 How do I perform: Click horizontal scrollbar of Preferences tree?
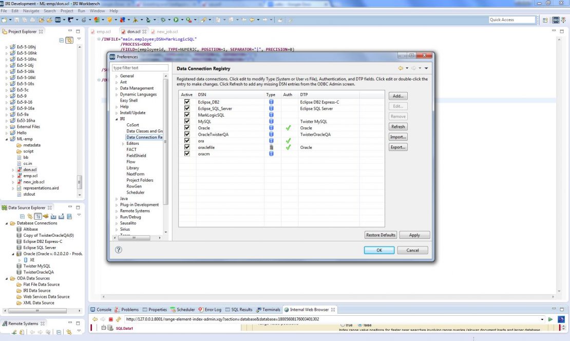134,238
